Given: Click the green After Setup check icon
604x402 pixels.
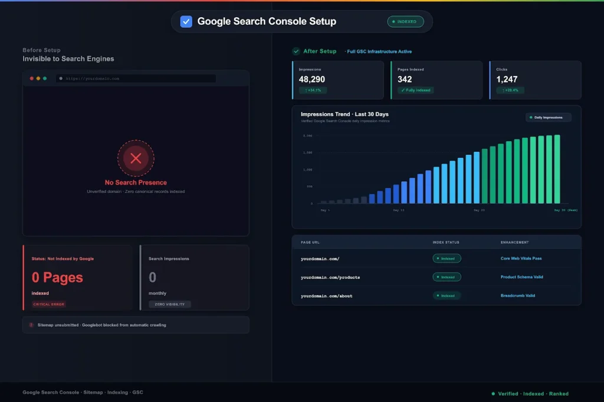Looking at the screenshot, I should [x=296, y=51].
